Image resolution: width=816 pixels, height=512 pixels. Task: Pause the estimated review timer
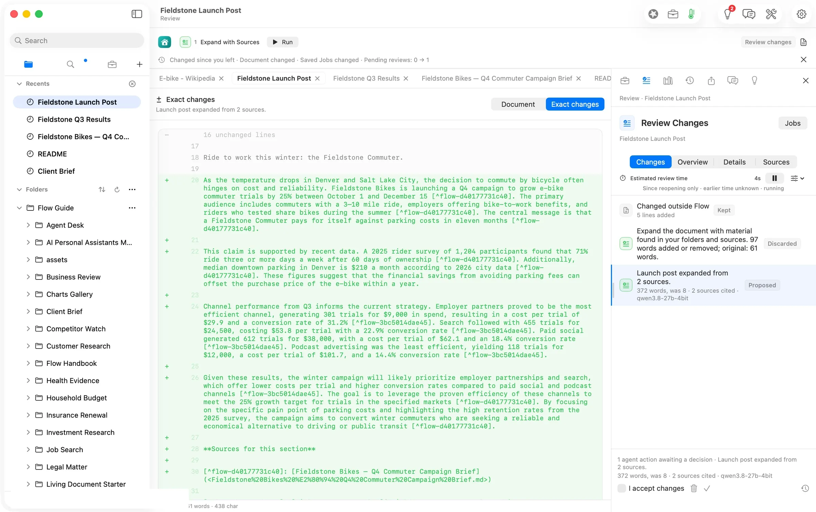pos(774,178)
